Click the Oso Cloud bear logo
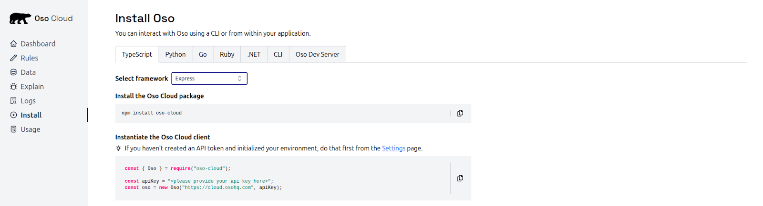The height and width of the screenshot is (206, 763). point(20,19)
